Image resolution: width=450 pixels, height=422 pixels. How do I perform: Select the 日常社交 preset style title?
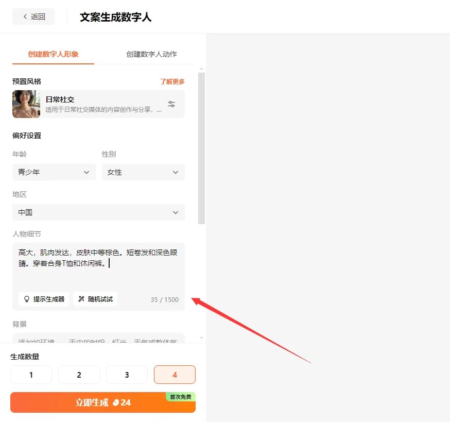60,99
